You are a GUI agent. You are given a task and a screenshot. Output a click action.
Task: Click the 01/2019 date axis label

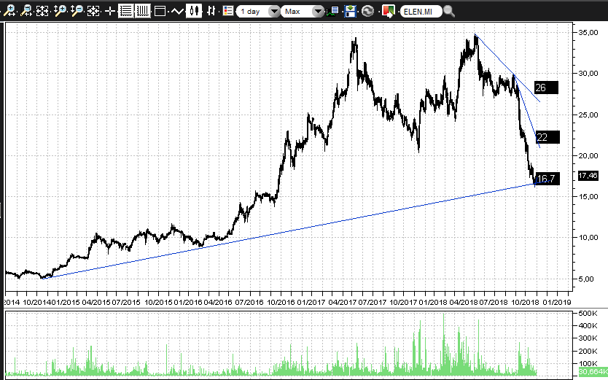click(556, 302)
